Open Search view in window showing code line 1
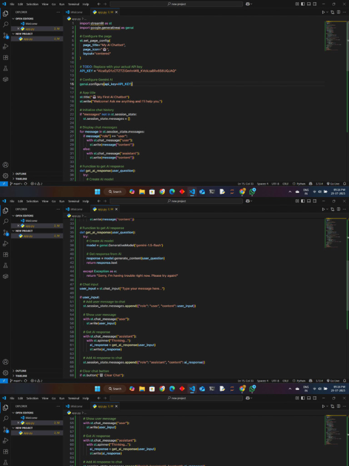The image size is (349, 466). click(x=5, y=25)
